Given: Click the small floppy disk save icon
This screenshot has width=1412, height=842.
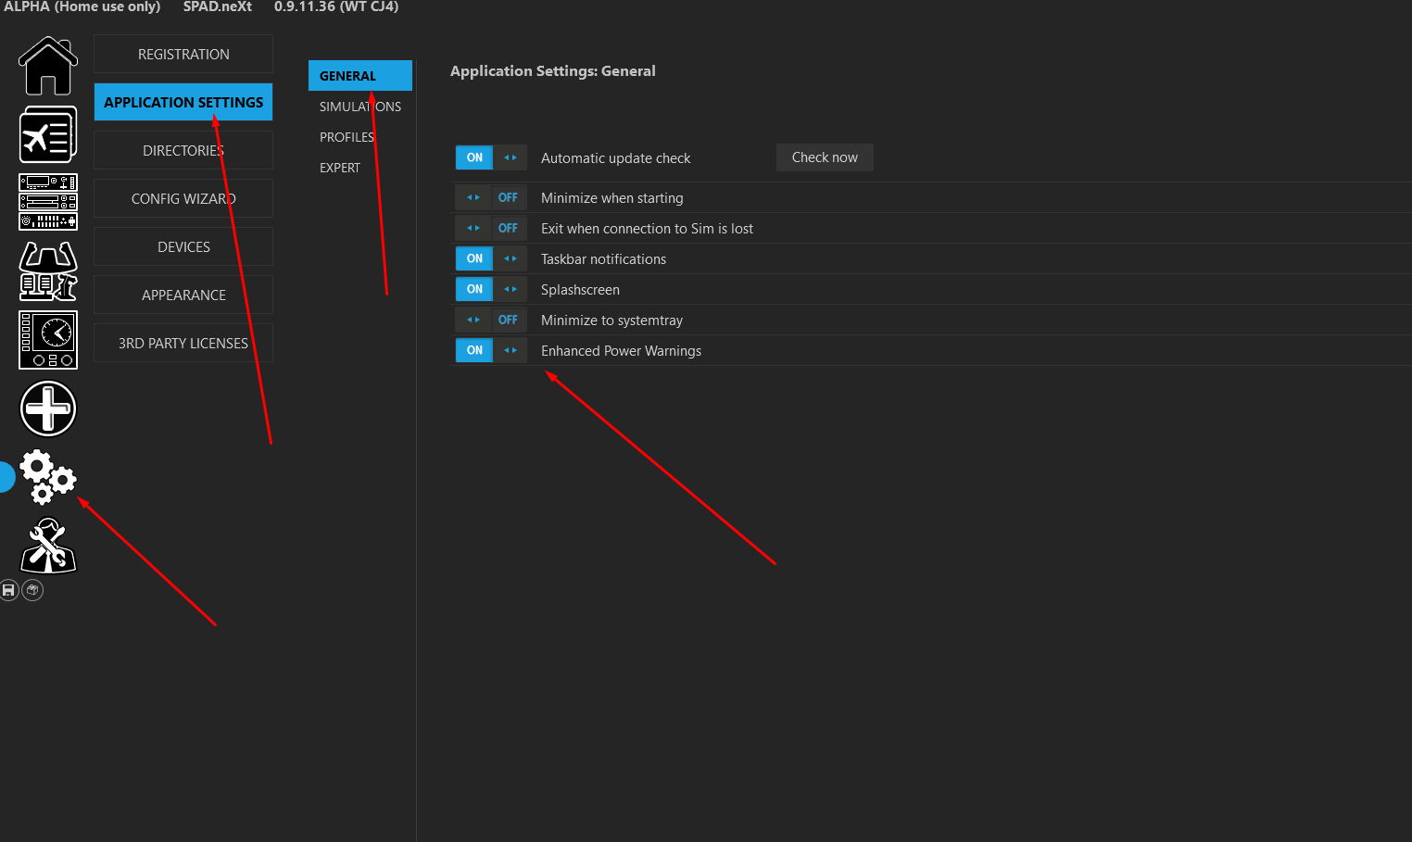Looking at the screenshot, I should (x=9, y=590).
